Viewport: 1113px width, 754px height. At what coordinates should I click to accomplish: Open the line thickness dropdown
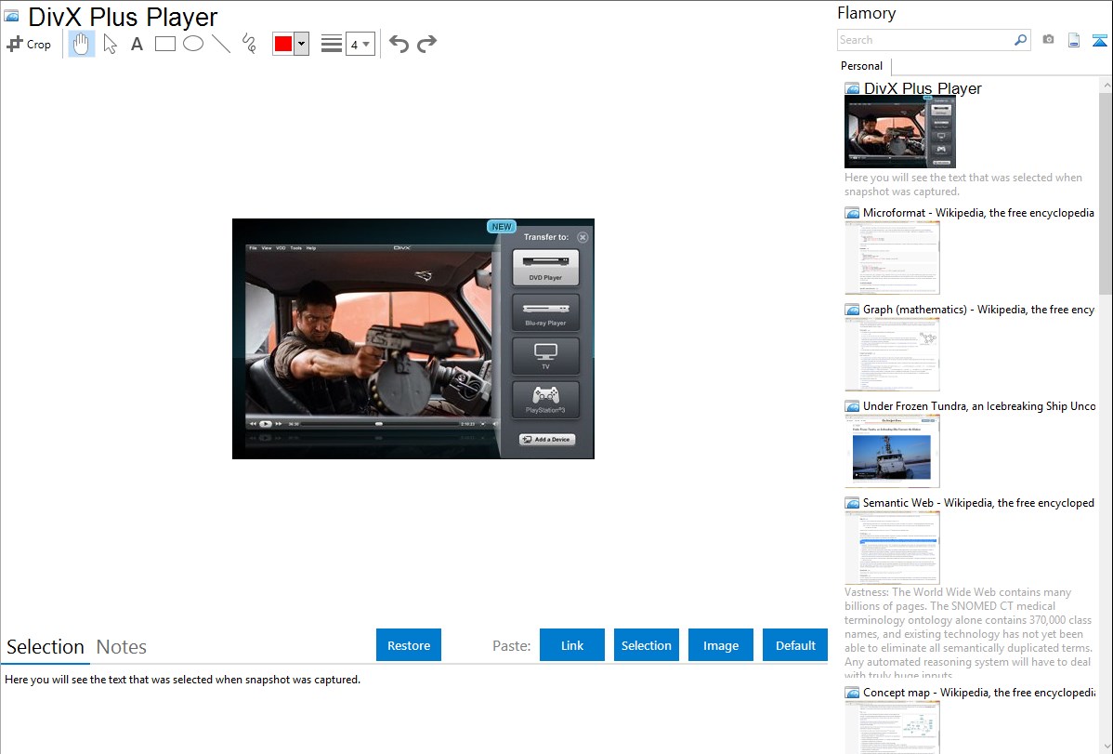click(360, 44)
